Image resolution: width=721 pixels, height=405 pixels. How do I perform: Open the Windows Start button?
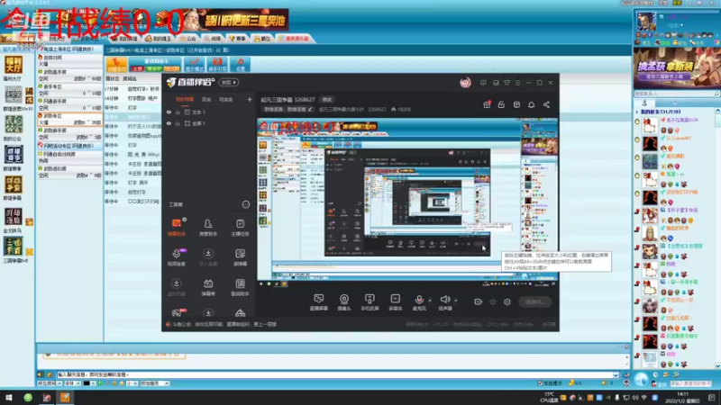8,397
